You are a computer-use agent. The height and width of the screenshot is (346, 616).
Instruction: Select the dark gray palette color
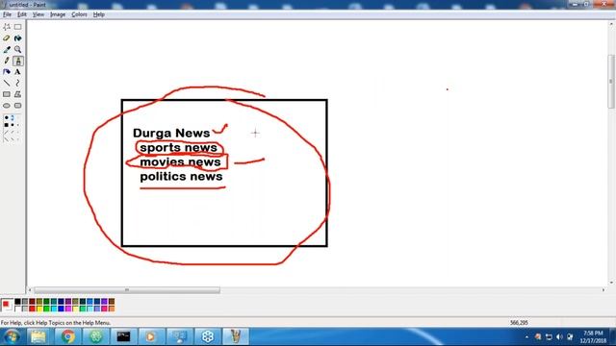[x=25, y=301]
